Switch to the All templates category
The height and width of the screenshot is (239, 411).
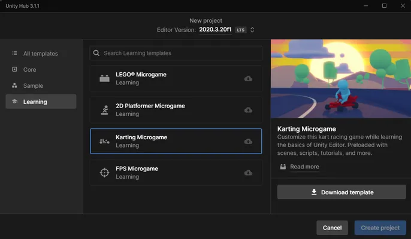[x=41, y=54]
